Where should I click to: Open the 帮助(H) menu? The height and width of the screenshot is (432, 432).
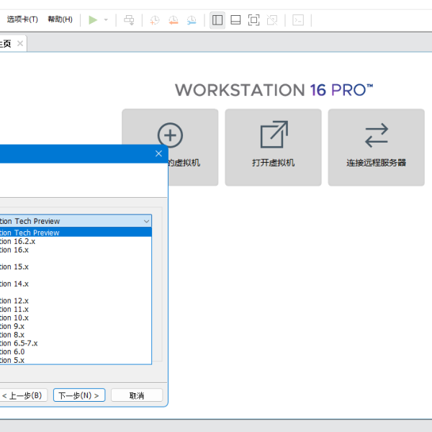(x=60, y=19)
